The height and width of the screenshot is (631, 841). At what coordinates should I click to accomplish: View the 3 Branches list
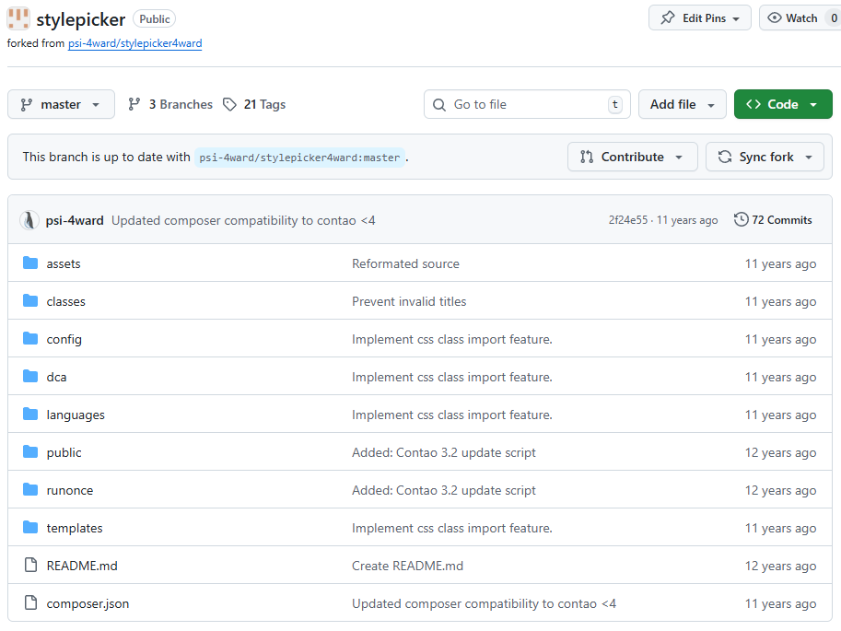[170, 104]
